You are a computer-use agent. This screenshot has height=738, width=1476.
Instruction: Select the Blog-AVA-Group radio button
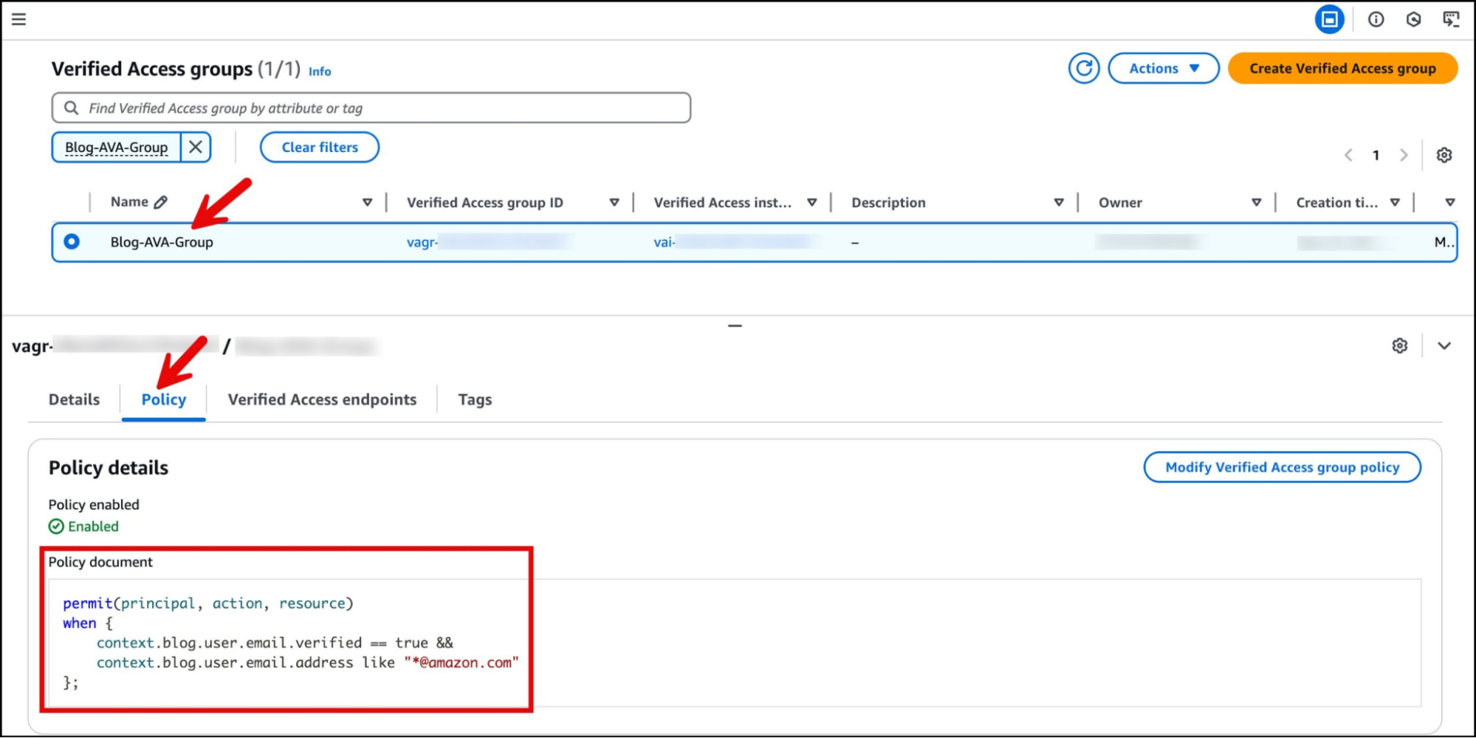[x=72, y=242]
